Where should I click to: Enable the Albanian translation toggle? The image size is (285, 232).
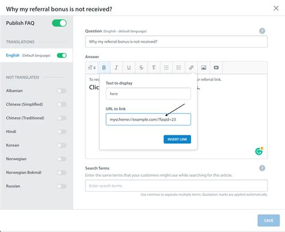coord(62,91)
